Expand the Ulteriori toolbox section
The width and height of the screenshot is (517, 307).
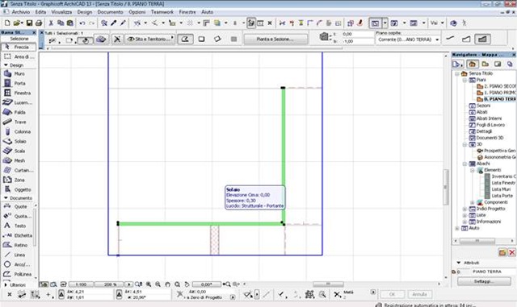6,284
